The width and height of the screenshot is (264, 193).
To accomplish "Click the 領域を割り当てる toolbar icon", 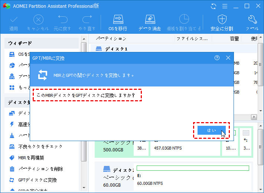I will [184, 19].
